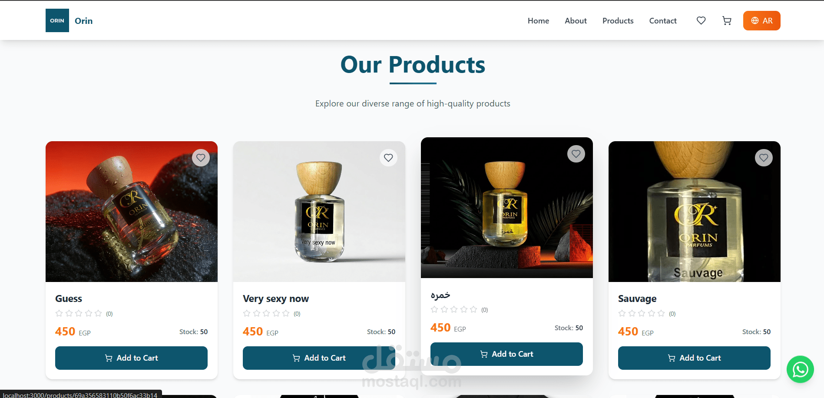Add Very sexy now to cart
824x398 pixels.
click(x=319, y=358)
